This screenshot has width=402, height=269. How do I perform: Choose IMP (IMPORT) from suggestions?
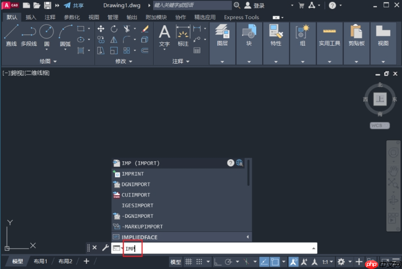[178, 163]
